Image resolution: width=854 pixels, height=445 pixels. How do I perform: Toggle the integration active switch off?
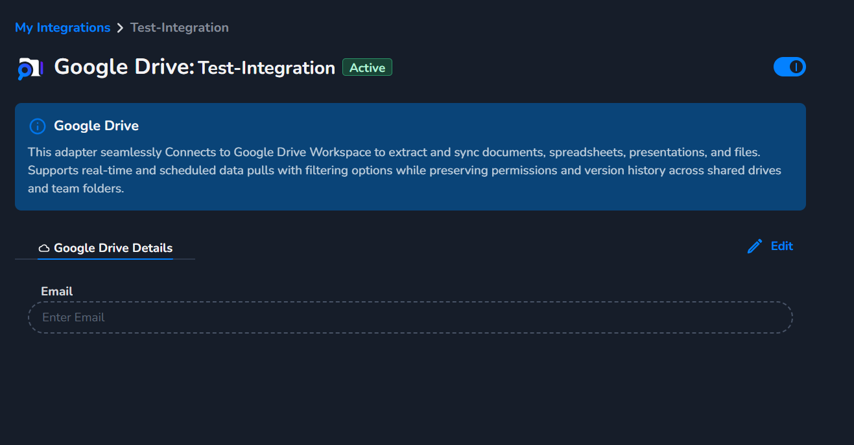[789, 67]
